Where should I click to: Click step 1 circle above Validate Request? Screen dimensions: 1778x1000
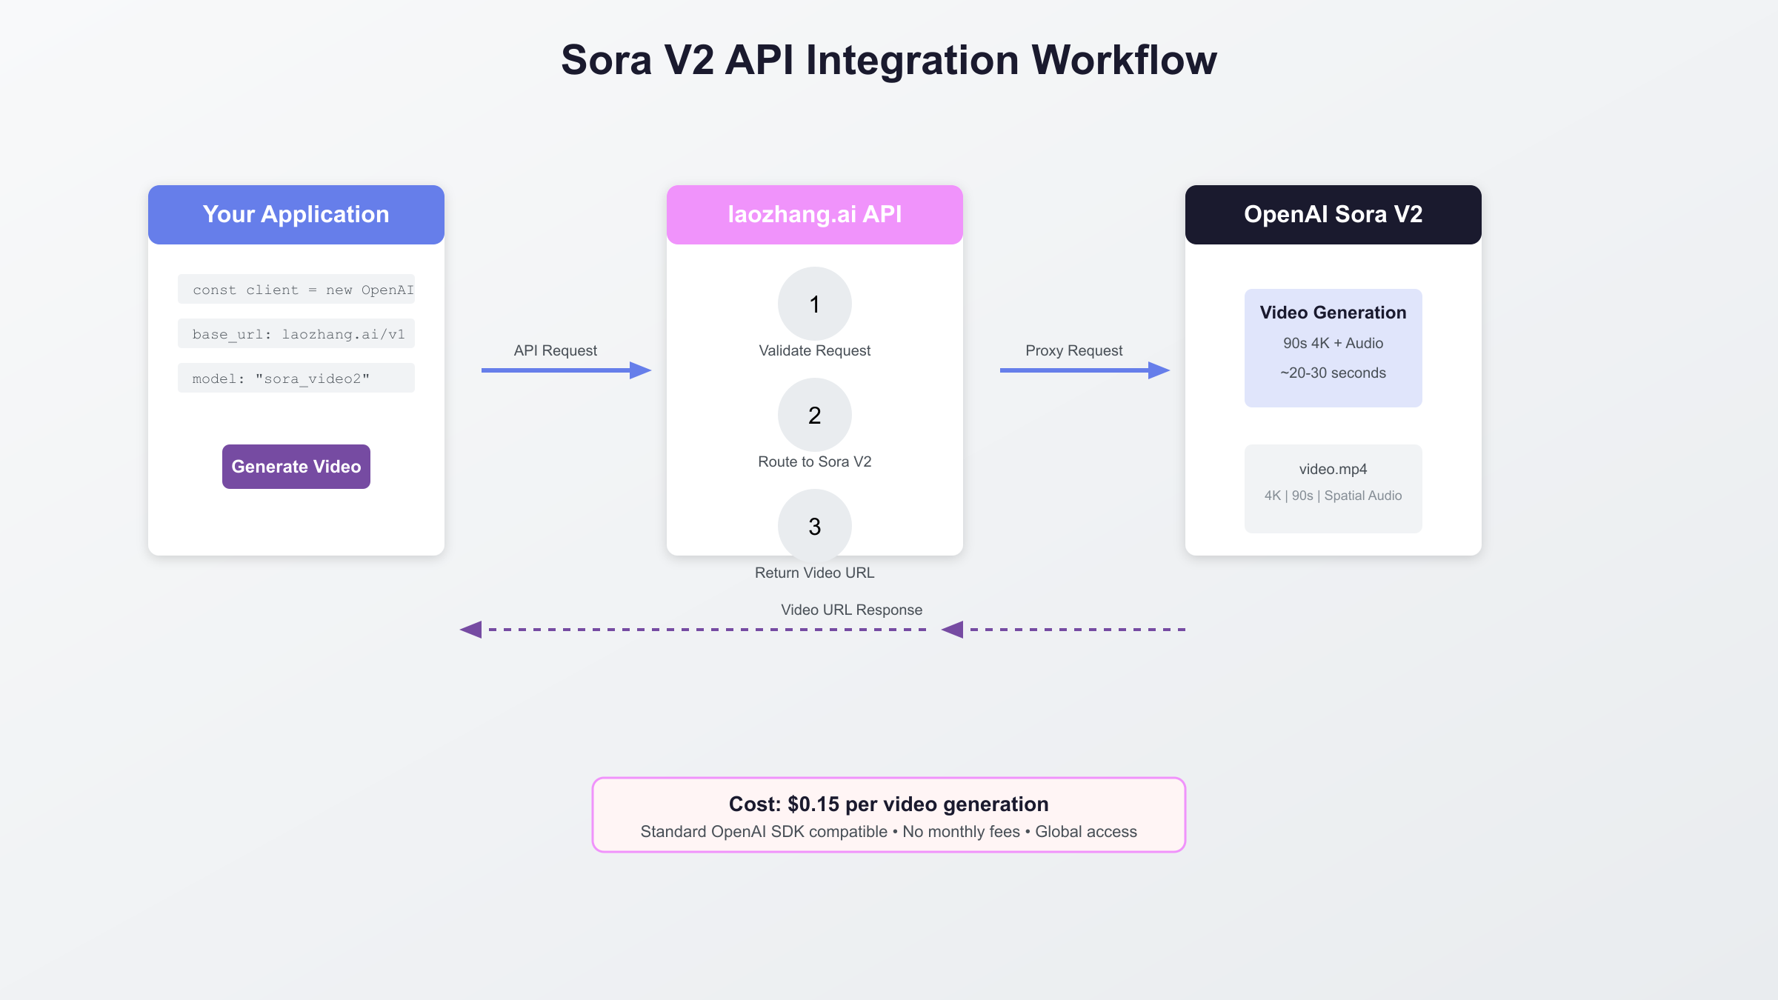814,304
